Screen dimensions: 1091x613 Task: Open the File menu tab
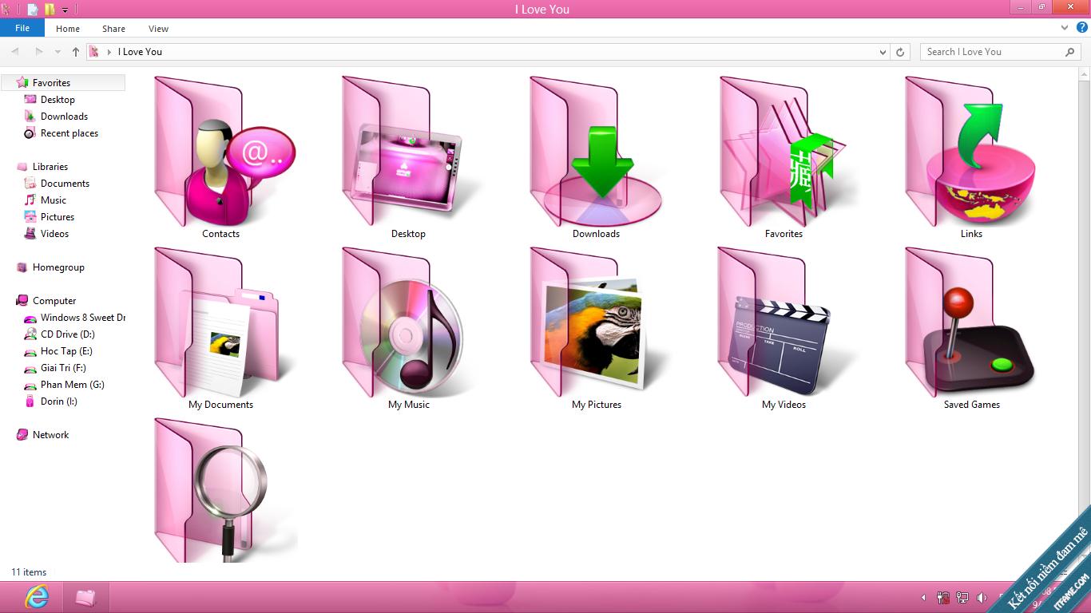tap(22, 28)
